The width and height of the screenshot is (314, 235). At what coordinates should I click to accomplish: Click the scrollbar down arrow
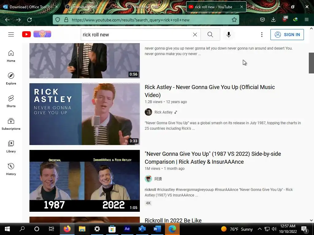[x=311, y=220]
